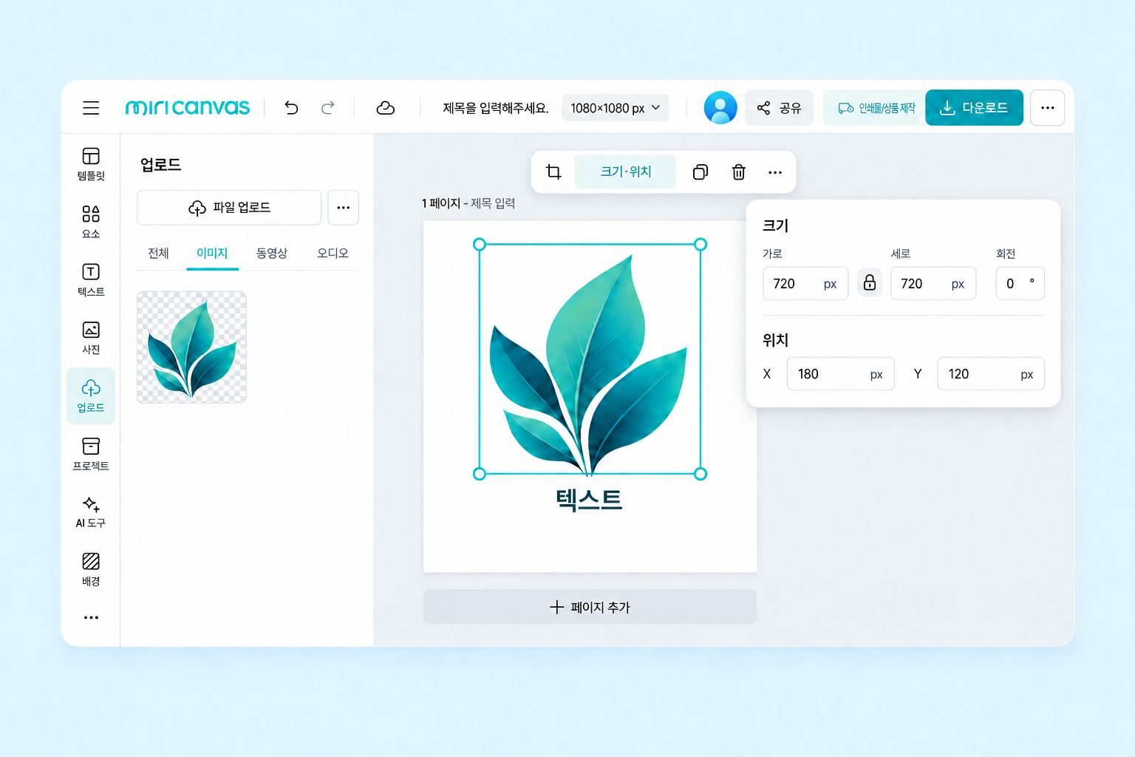Image resolution: width=1135 pixels, height=757 pixels.
Task: Click the 공유 share button
Action: (779, 108)
